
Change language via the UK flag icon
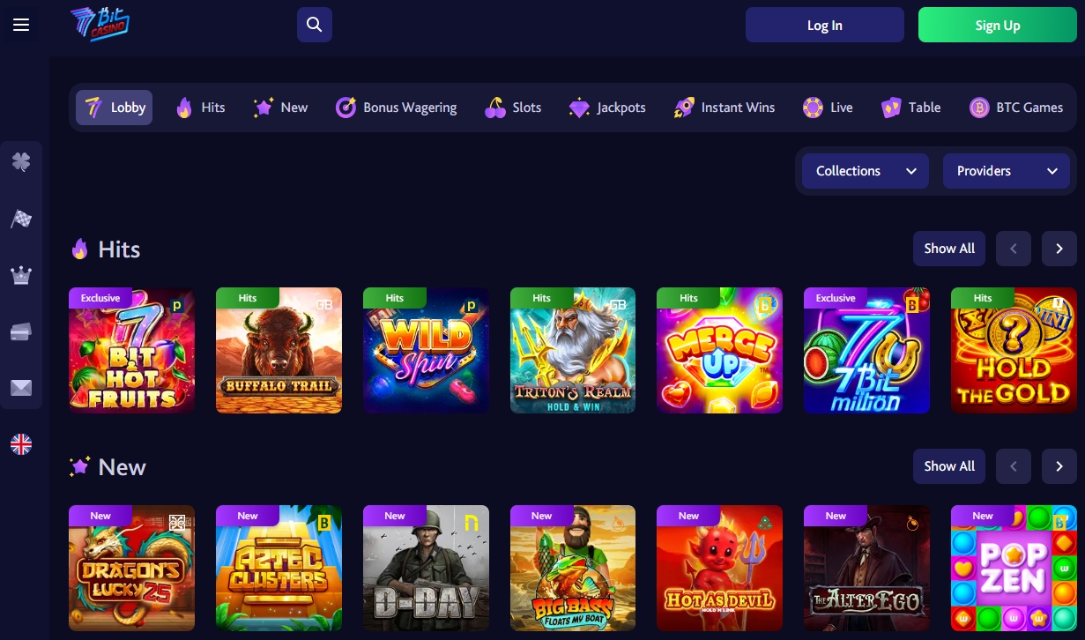click(x=21, y=444)
